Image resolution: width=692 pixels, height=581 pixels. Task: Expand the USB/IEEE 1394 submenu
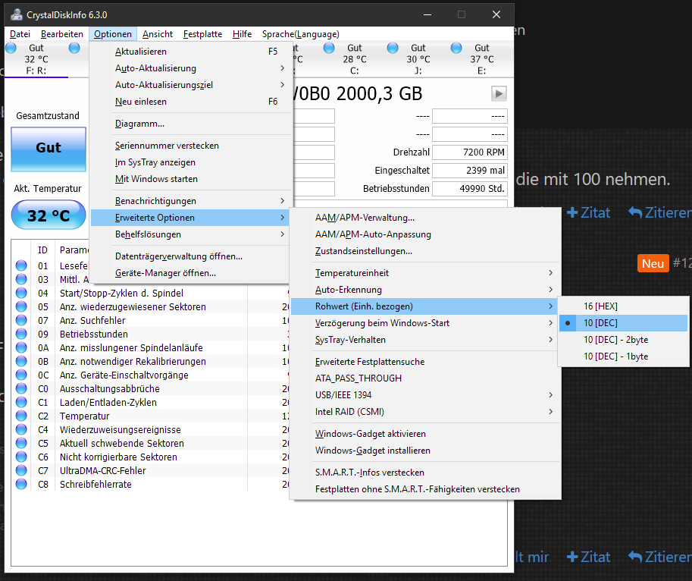[425, 395]
